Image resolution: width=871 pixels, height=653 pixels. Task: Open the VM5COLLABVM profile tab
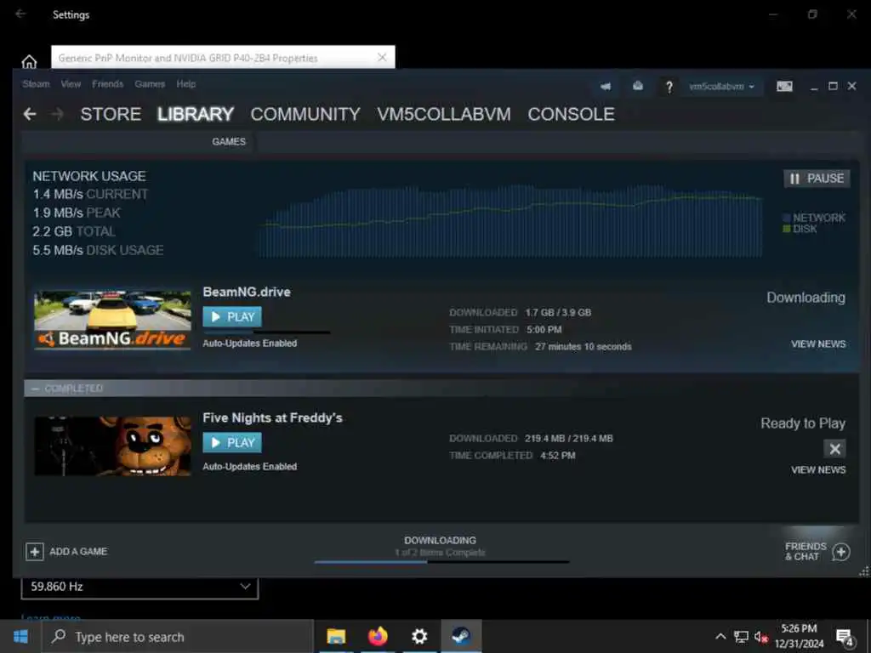pyautogui.click(x=444, y=115)
